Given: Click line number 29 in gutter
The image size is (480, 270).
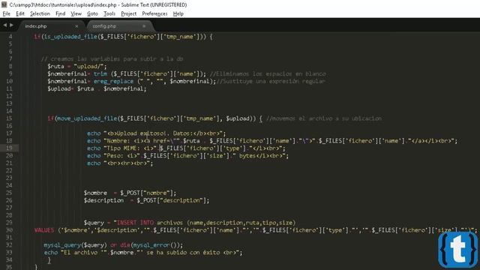Looking at the screenshot, I should point(9,223).
